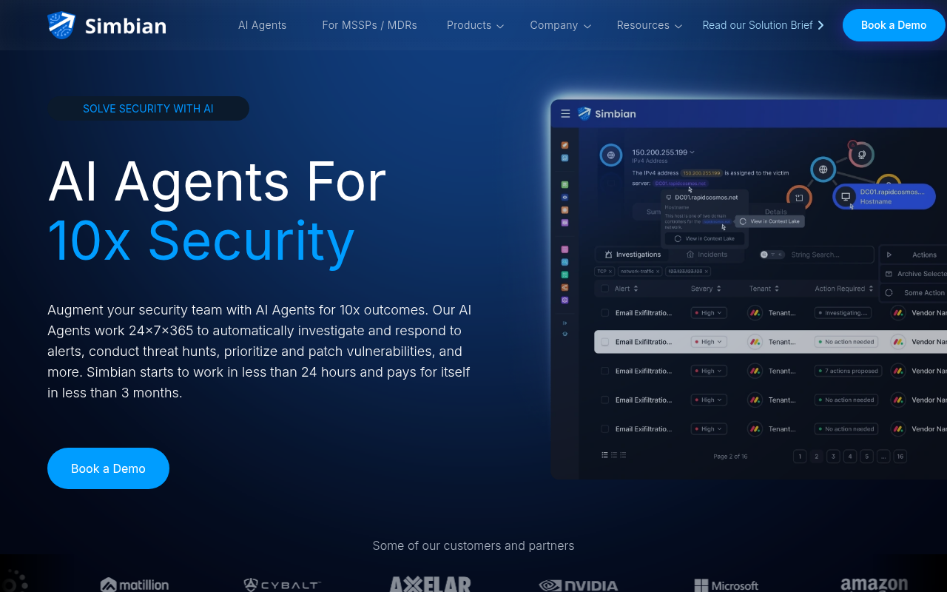
Task: Open the High severity dropdown on the highlighted row
Action: [708, 341]
